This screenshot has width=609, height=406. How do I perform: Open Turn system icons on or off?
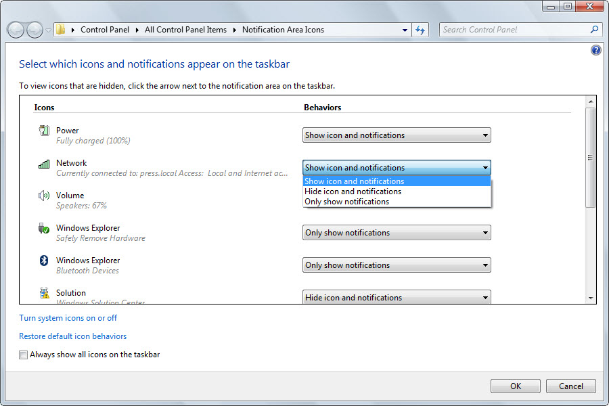tap(68, 318)
